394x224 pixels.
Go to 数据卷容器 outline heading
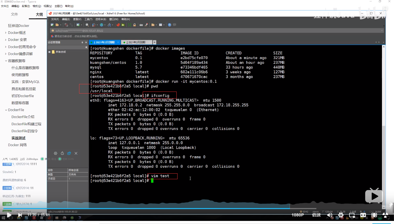tap(20, 103)
